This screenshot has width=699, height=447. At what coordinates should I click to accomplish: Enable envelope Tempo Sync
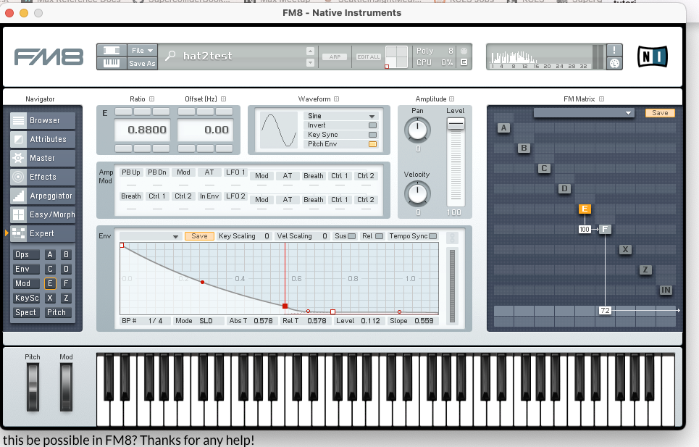coord(433,236)
